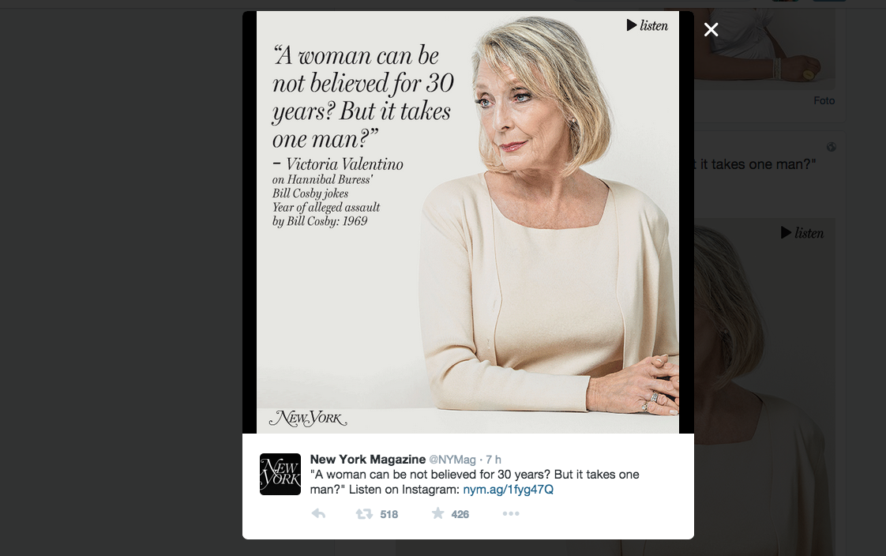Click the retweet icon below the tweet
The width and height of the screenshot is (886, 556).
pyautogui.click(x=365, y=513)
